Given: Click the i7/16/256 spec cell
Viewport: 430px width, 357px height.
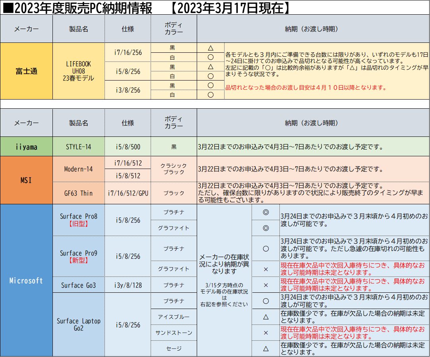Looking at the screenshot, I should [x=128, y=52].
